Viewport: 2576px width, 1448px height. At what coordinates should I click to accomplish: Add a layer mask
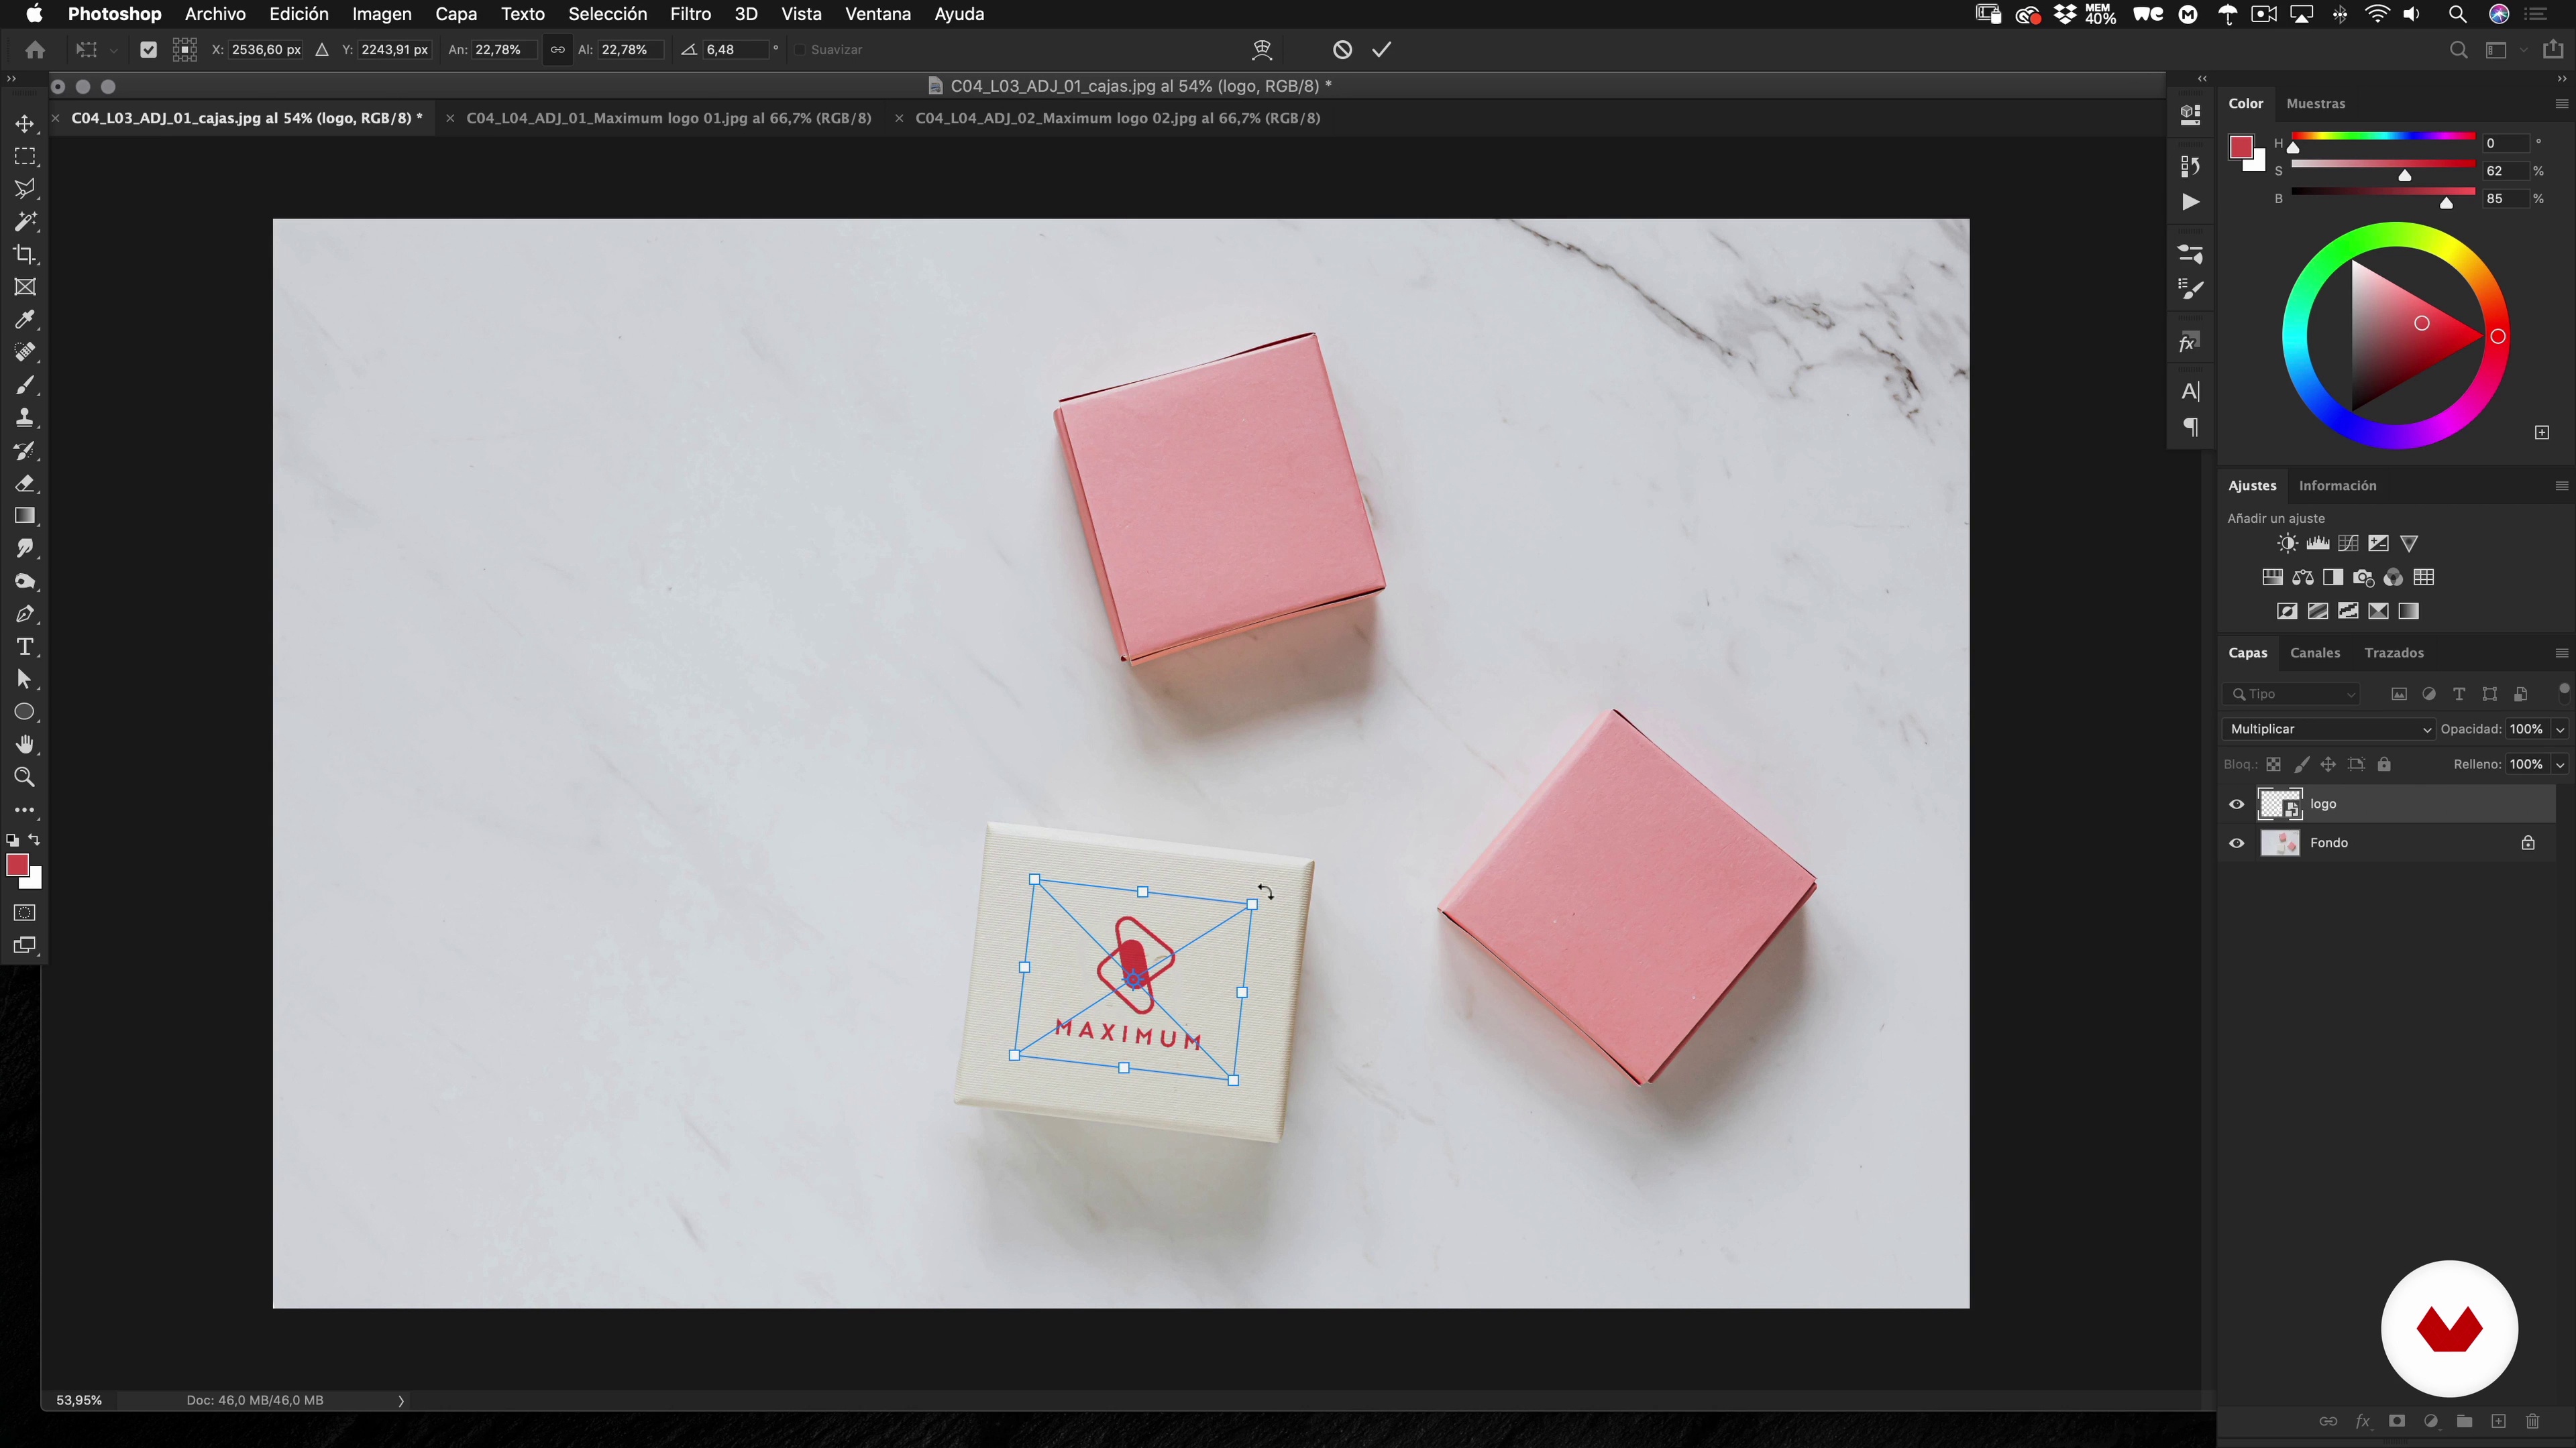click(x=2397, y=1421)
